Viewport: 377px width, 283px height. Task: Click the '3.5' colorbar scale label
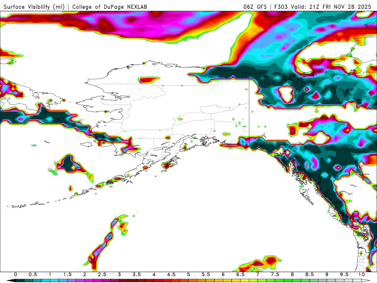137,275
